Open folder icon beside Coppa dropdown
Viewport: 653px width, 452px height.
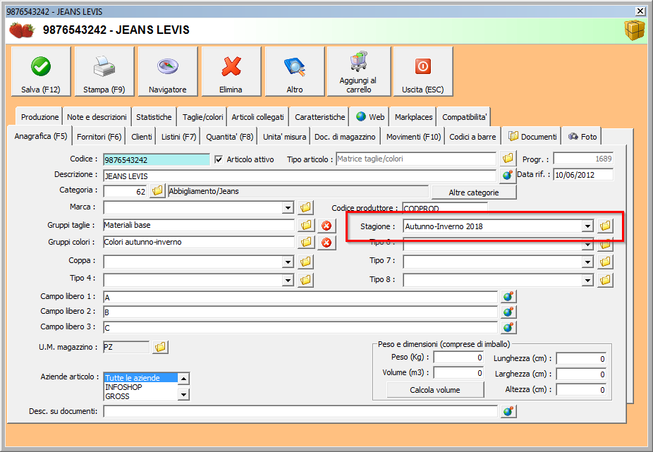[305, 262]
